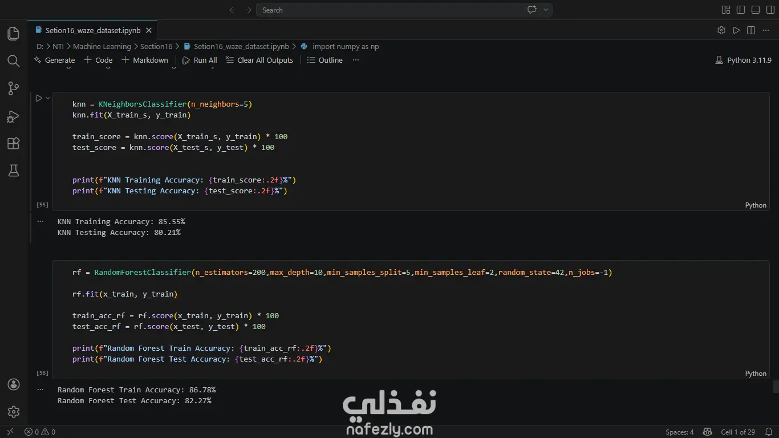Click the command center Search box
The width and height of the screenshot is (779, 438).
404,10
